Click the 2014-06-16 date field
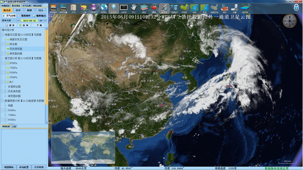The height and width of the screenshot is (170, 303). click(29, 20)
